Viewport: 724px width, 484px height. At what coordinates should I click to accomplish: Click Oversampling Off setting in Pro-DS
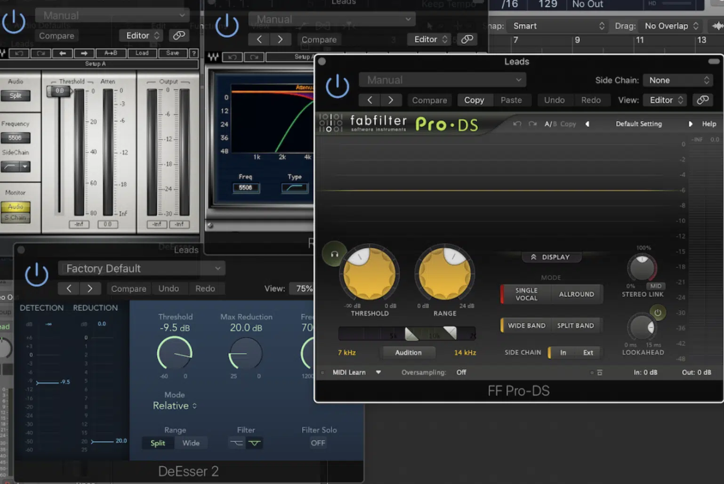pyautogui.click(x=461, y=372)
